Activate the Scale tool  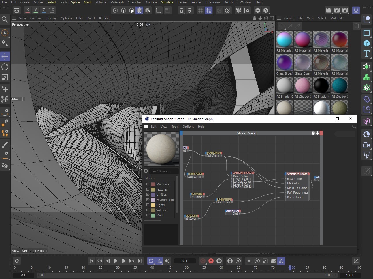click(x=5, y=78)
